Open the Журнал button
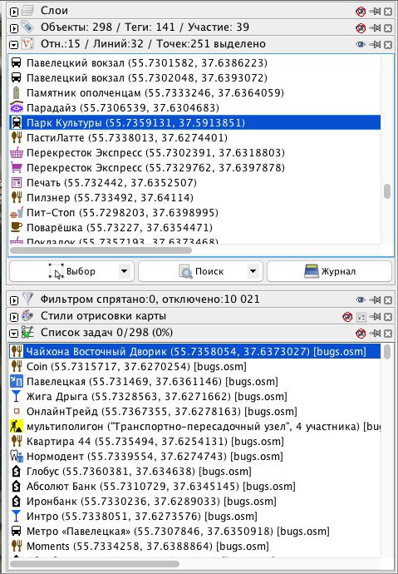The width and height of the screenshot is (398, 574). click(x=329, y=271)
